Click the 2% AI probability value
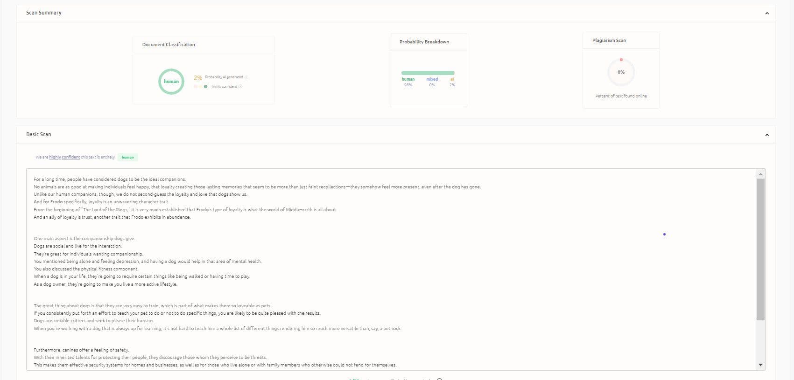This screenshot has width=794, height=380. click(198, 77)
